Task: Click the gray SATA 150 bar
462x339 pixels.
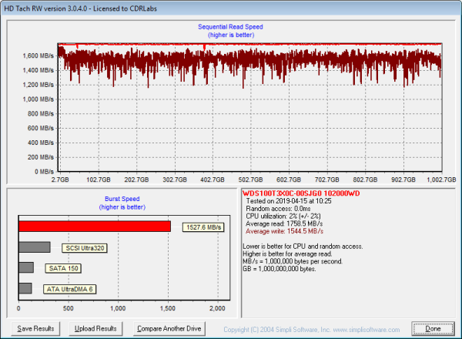Action: tap(26, 267)
